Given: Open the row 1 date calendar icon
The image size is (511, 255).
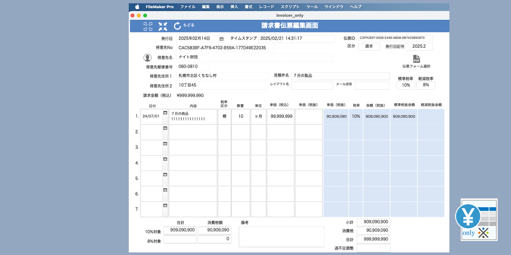Looking at the screenshot, I should coord(165,113).
